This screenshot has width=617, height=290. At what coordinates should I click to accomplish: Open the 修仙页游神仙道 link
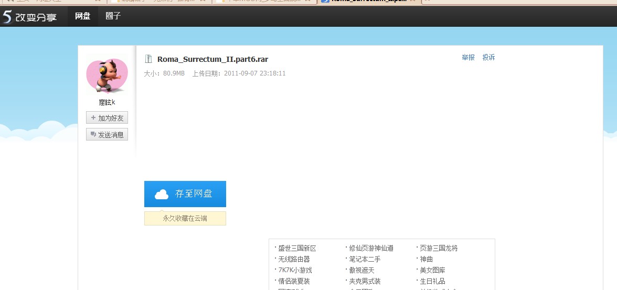(371, 248)
